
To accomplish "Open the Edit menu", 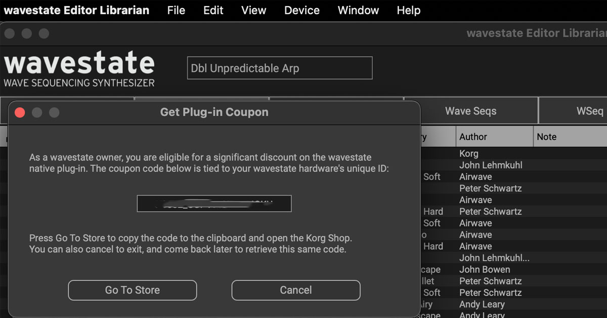I will (213, 10).
